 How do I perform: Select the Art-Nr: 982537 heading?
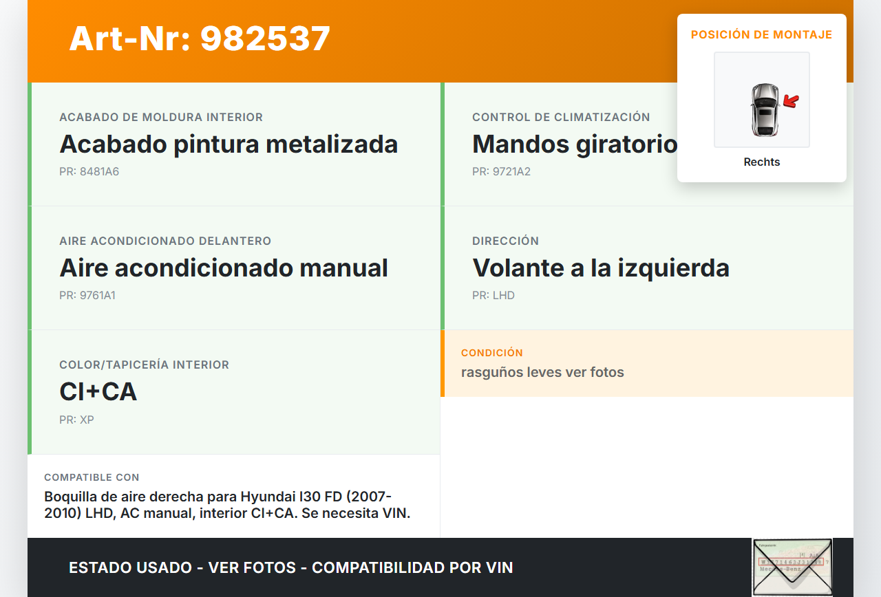(x=200, y=39)
